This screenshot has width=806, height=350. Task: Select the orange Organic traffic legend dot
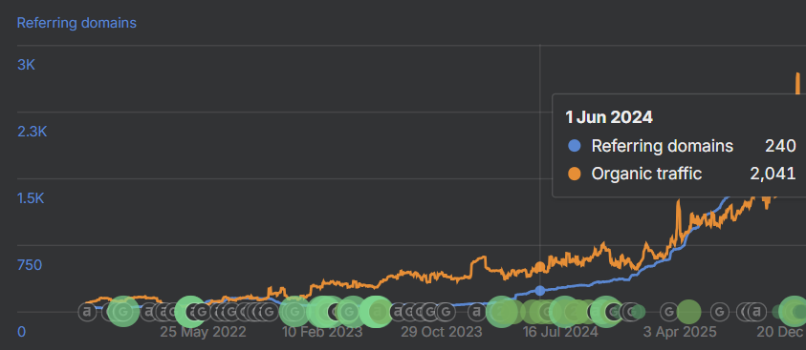(x=575, y=175)
